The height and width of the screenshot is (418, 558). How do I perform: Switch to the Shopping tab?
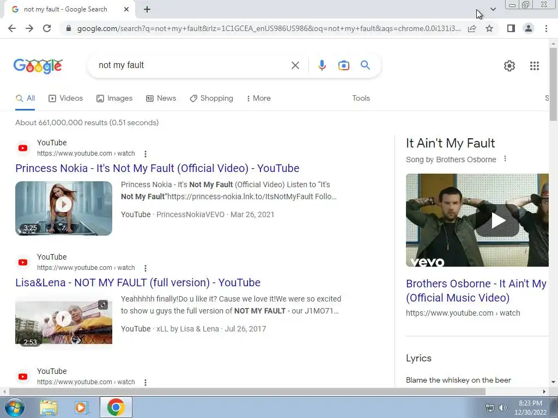tap(211, 99)
